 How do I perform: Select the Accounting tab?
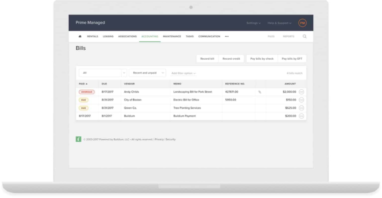click(x=150, y=36)
